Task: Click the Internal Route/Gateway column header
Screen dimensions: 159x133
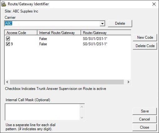Action: coord(59,33)
